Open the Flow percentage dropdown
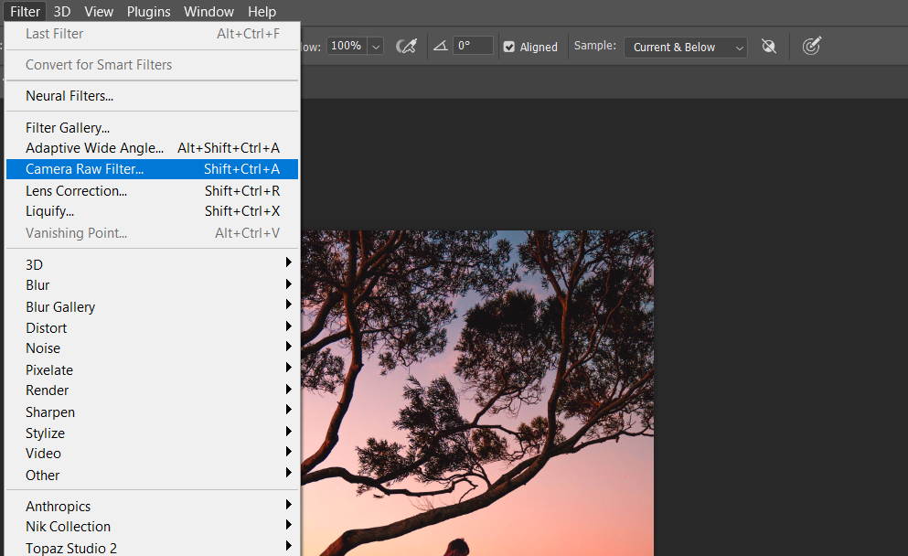Screen dimensions: 908x556 pyautogui.click(x=375, y=46)
